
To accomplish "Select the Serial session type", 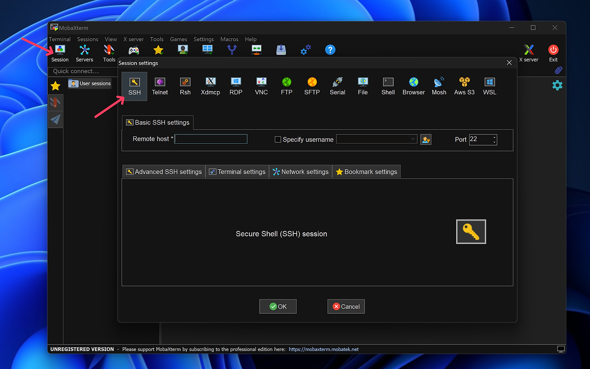I will 337,86.
